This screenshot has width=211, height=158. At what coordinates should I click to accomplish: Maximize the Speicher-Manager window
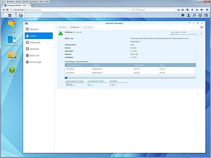coord(198,23)
